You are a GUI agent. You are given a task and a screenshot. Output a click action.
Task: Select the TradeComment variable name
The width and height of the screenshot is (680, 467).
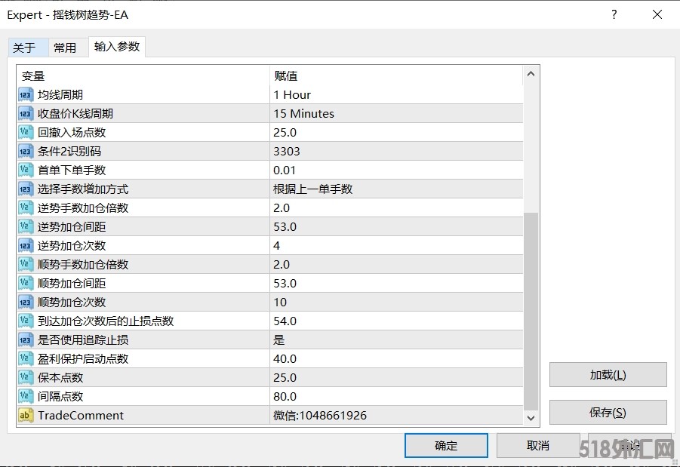coord(81,416)
